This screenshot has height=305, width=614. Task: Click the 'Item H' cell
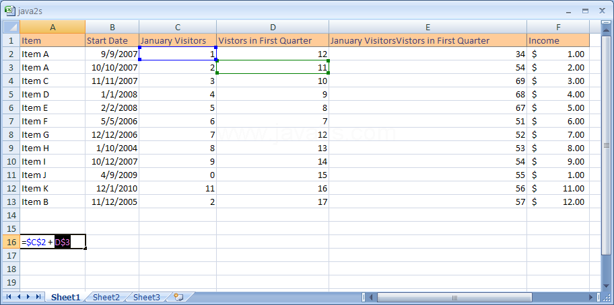[53, 148]
